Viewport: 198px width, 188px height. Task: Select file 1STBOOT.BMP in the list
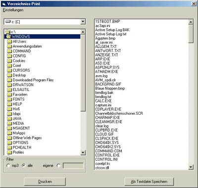click(x=107, y=21)
